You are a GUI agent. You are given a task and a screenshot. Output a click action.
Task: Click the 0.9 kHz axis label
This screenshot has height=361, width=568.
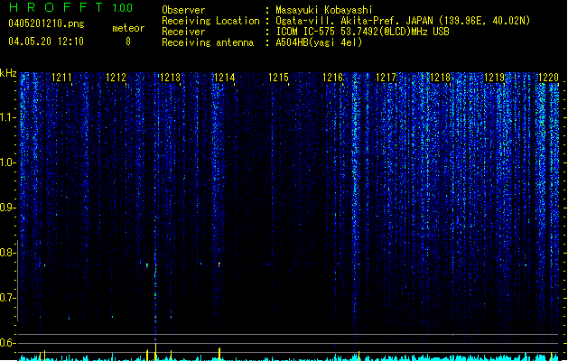coord(7,208)
